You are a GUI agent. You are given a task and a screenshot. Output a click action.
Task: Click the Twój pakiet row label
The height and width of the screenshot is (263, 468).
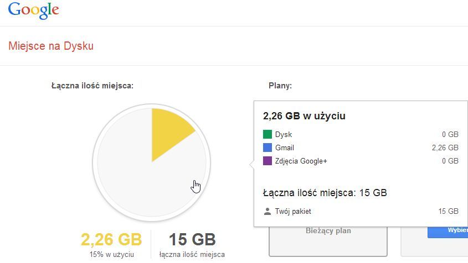click(x=293, y=212)
